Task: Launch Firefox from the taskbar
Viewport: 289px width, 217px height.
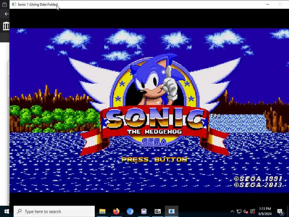Action: 116,211
